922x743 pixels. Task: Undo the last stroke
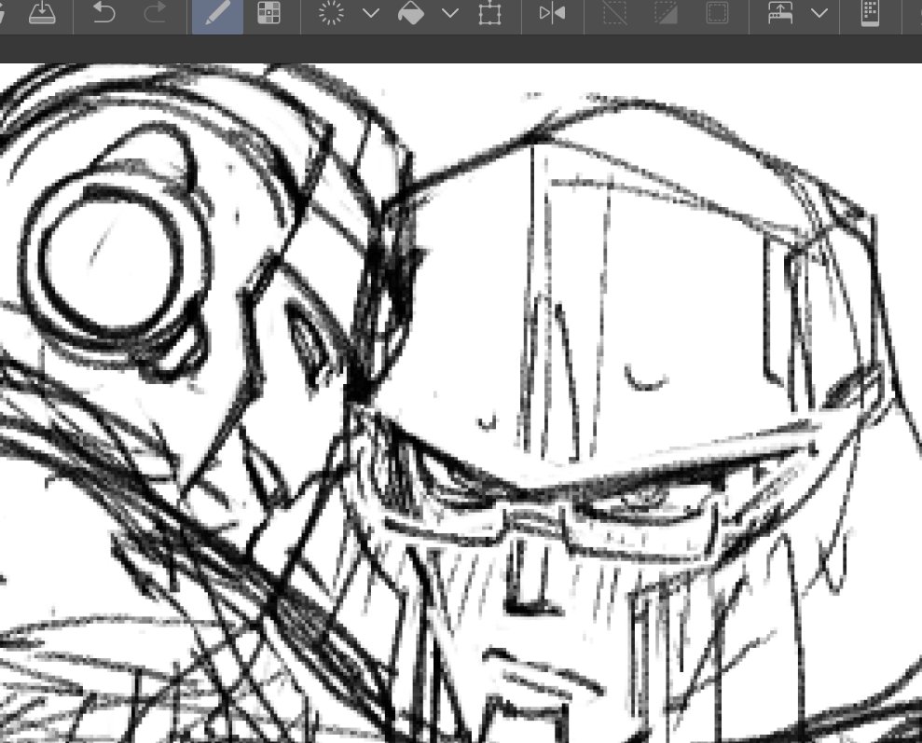coord(104,12)
